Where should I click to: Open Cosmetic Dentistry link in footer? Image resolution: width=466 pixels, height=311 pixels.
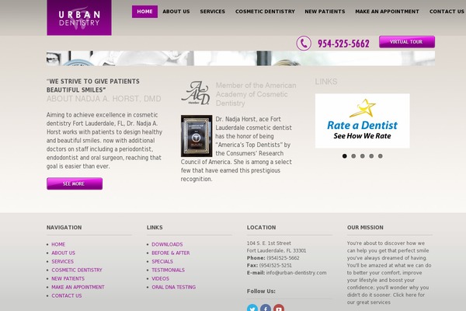coord(77,271)
